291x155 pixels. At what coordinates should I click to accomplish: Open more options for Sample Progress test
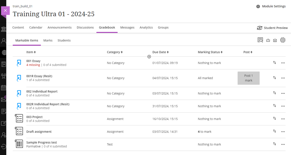coord(283,144)
